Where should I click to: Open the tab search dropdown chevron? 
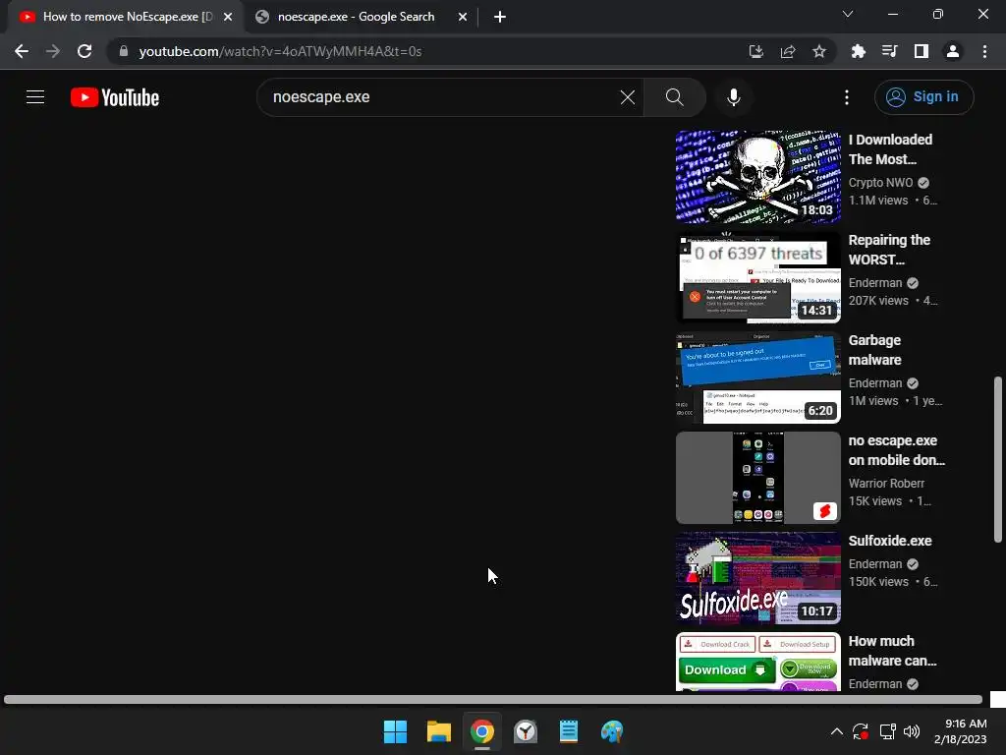tap(848, 14)
